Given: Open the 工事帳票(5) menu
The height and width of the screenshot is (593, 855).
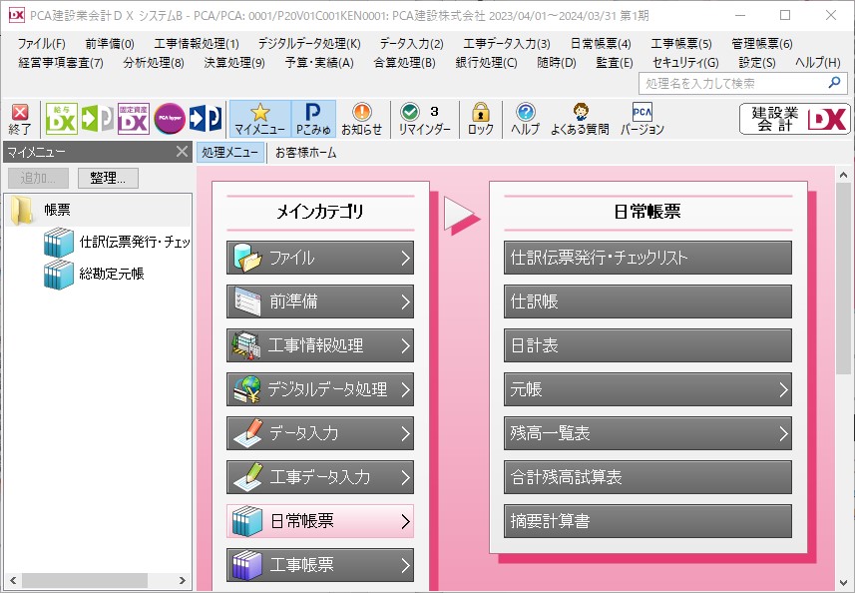Looking at the screenshot, I should tap(681, 44).
